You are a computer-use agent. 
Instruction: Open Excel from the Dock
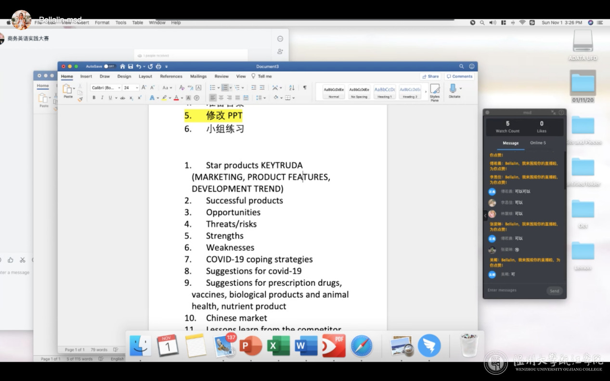tap(278, 345)
